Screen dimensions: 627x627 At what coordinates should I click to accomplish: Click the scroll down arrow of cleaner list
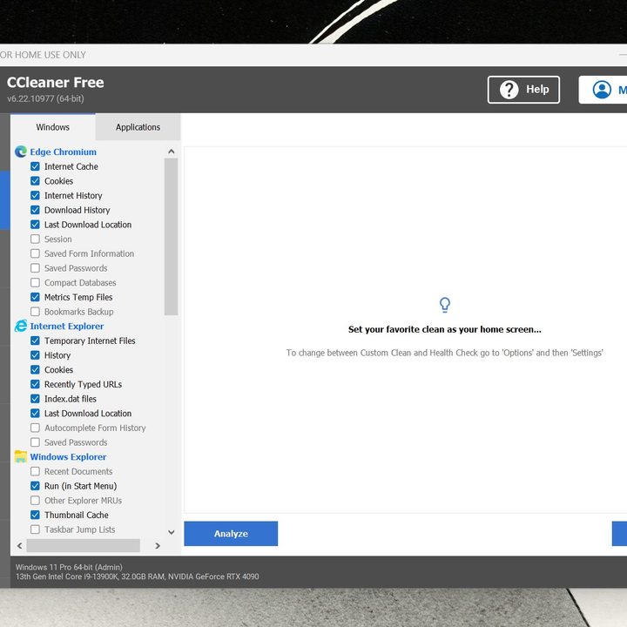pyautogui.click(x=172, y=532)
